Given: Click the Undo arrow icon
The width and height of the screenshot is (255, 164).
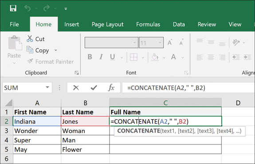Looking at the screenshot, I should pyautogui.click(x=27, y=8).
